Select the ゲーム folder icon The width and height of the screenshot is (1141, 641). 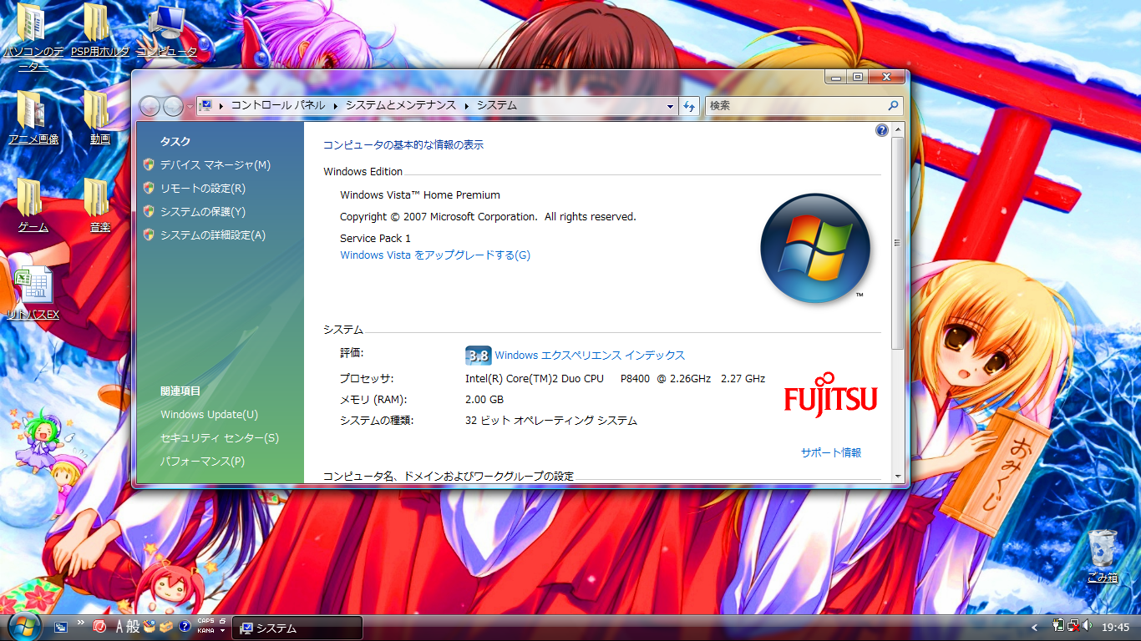[x=33, y=205]
